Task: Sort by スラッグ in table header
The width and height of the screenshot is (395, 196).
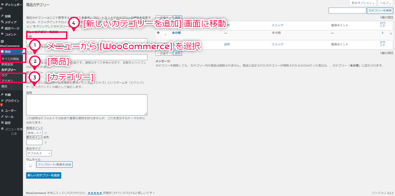Action: [x=277, y=25]
